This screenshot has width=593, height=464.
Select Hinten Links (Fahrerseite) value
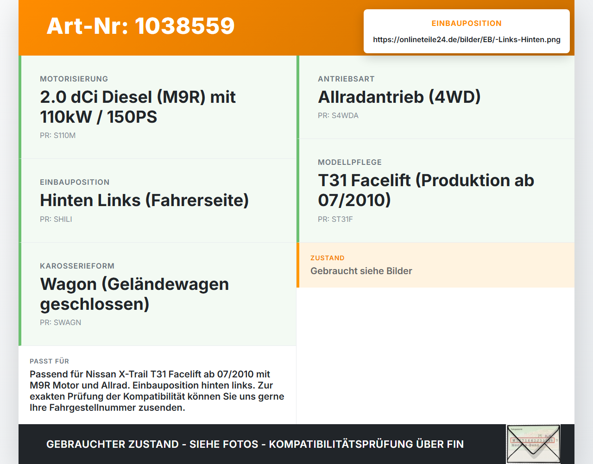pos(145,200)
